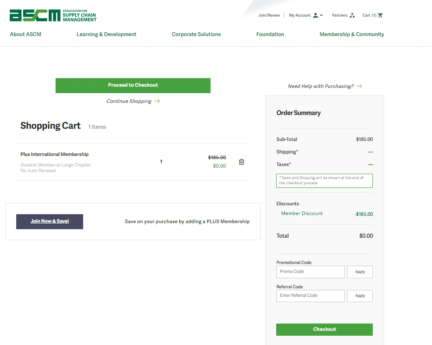Apply the referral code
Image resolution: width=432 pixels, height=345 pixels.
point(360,296)
